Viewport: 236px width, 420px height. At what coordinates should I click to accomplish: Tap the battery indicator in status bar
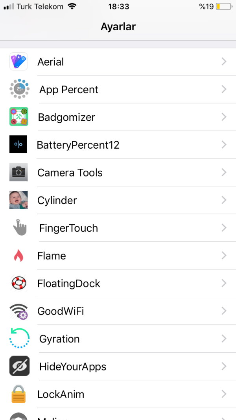pyautogui.click(x=223, y=7)
